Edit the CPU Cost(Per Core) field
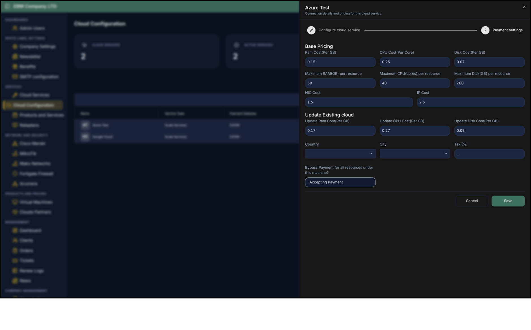531x330 pixels. tap(415, 62)
